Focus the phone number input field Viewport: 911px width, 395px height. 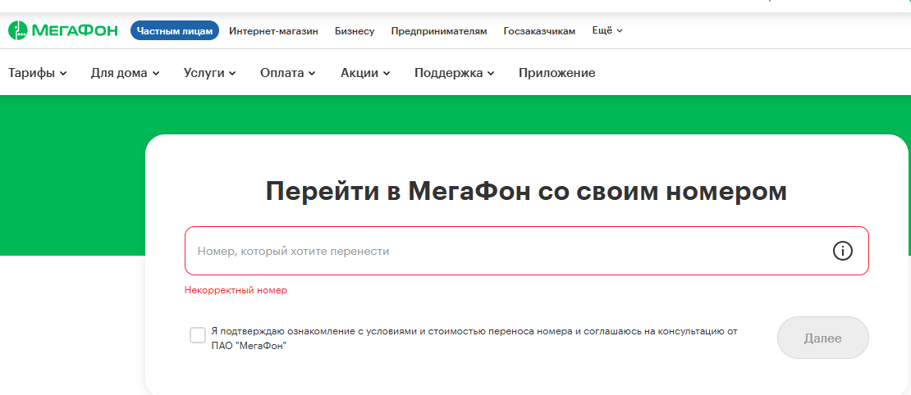coord(526,251)
